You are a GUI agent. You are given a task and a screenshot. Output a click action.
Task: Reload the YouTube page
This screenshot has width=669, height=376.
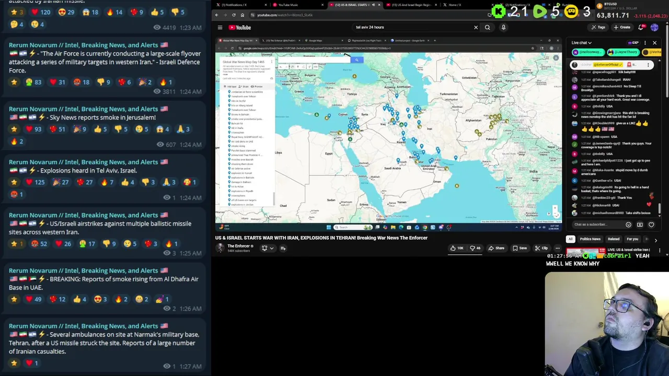pos(234,15)
